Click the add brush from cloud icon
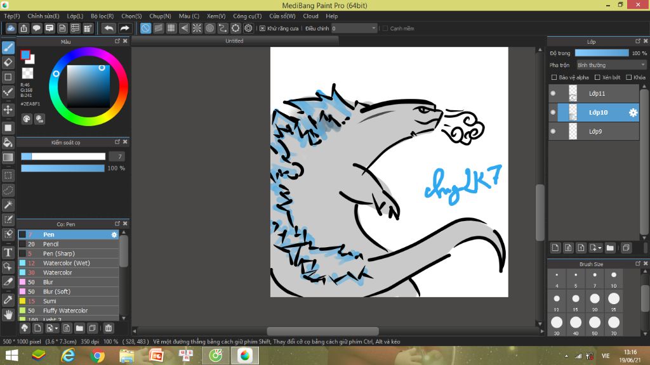The image size is (650, 365). point(25,328)
